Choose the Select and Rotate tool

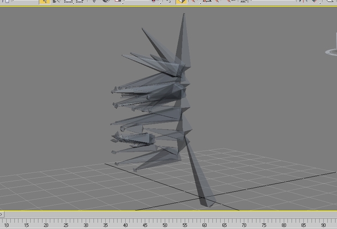pyautogui.click(x=106, y=1)
